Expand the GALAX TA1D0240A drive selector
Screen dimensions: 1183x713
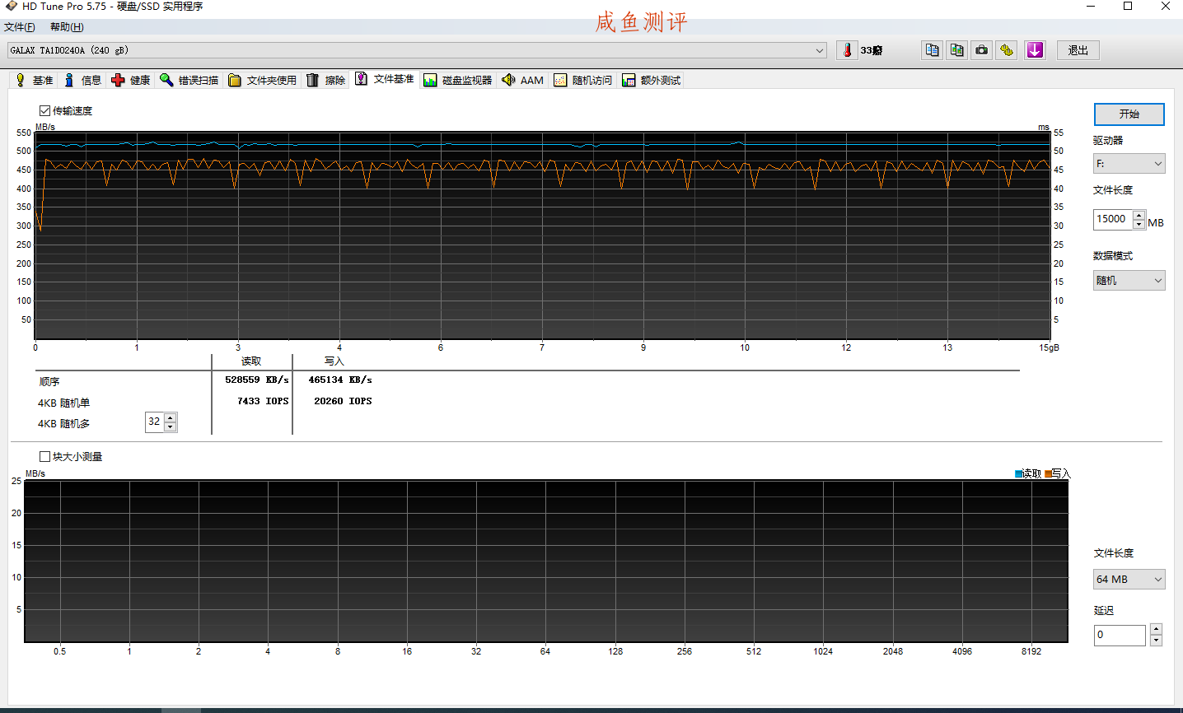417,50
